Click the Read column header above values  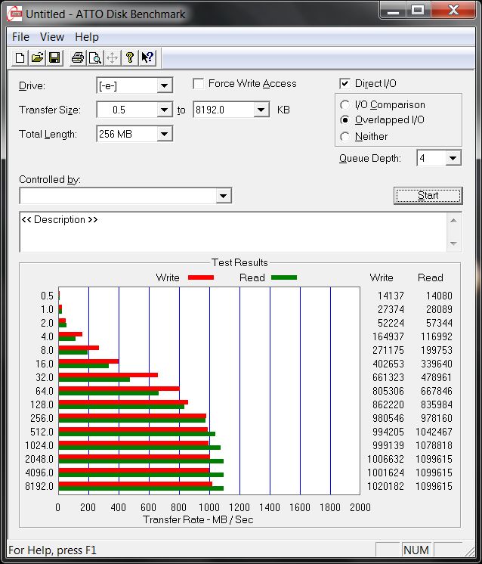click(x=430, y=277)
